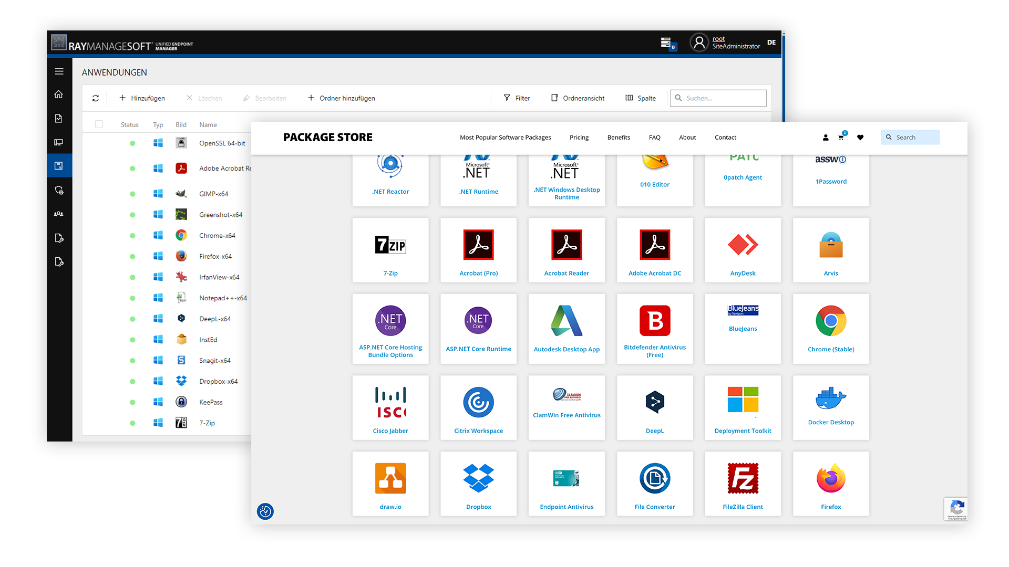Click the Cisco Jabber package icon

(390, 402)
